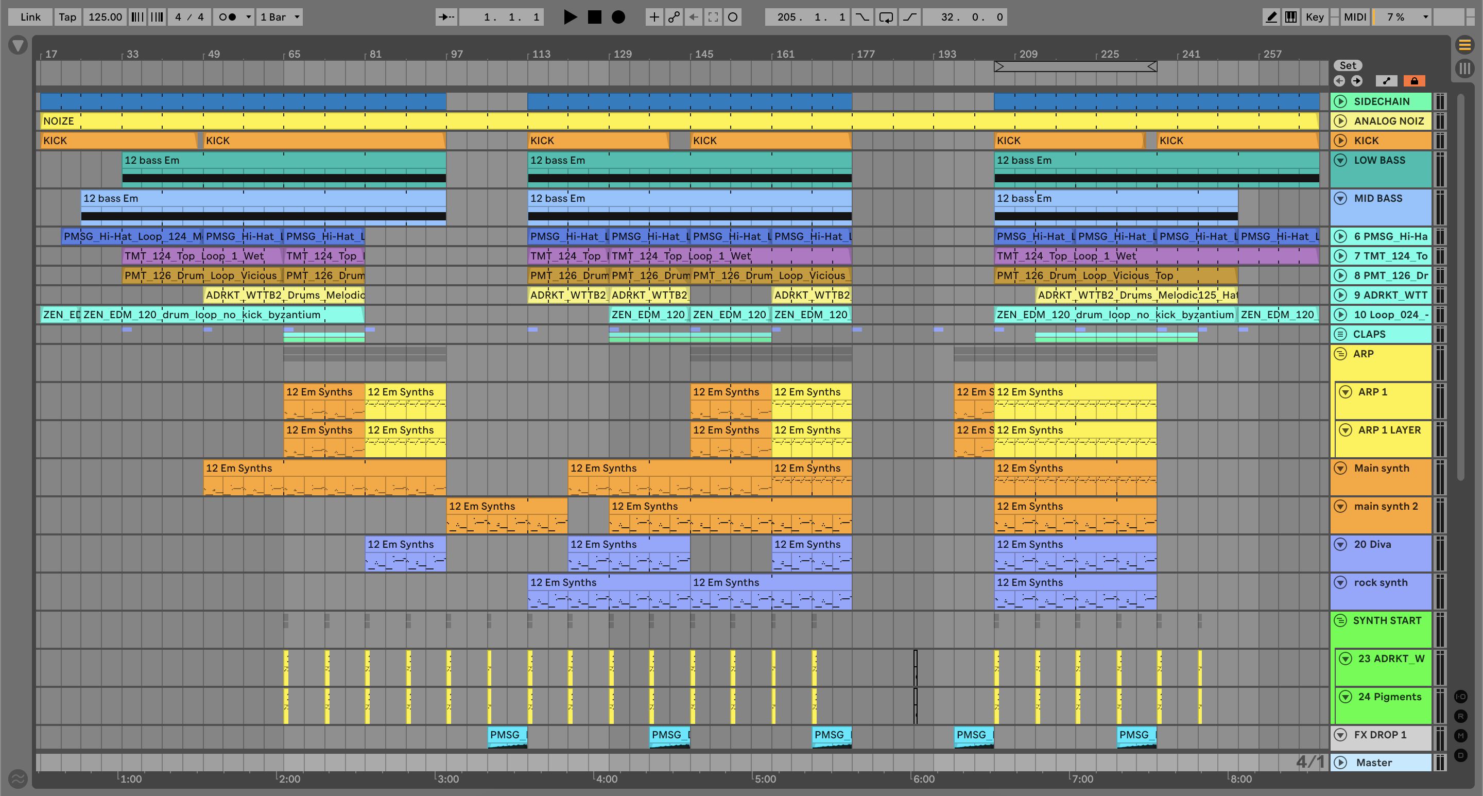Click the Automation Arm button
Viewport: 1483px width, 796px height.
coord(674,18)
